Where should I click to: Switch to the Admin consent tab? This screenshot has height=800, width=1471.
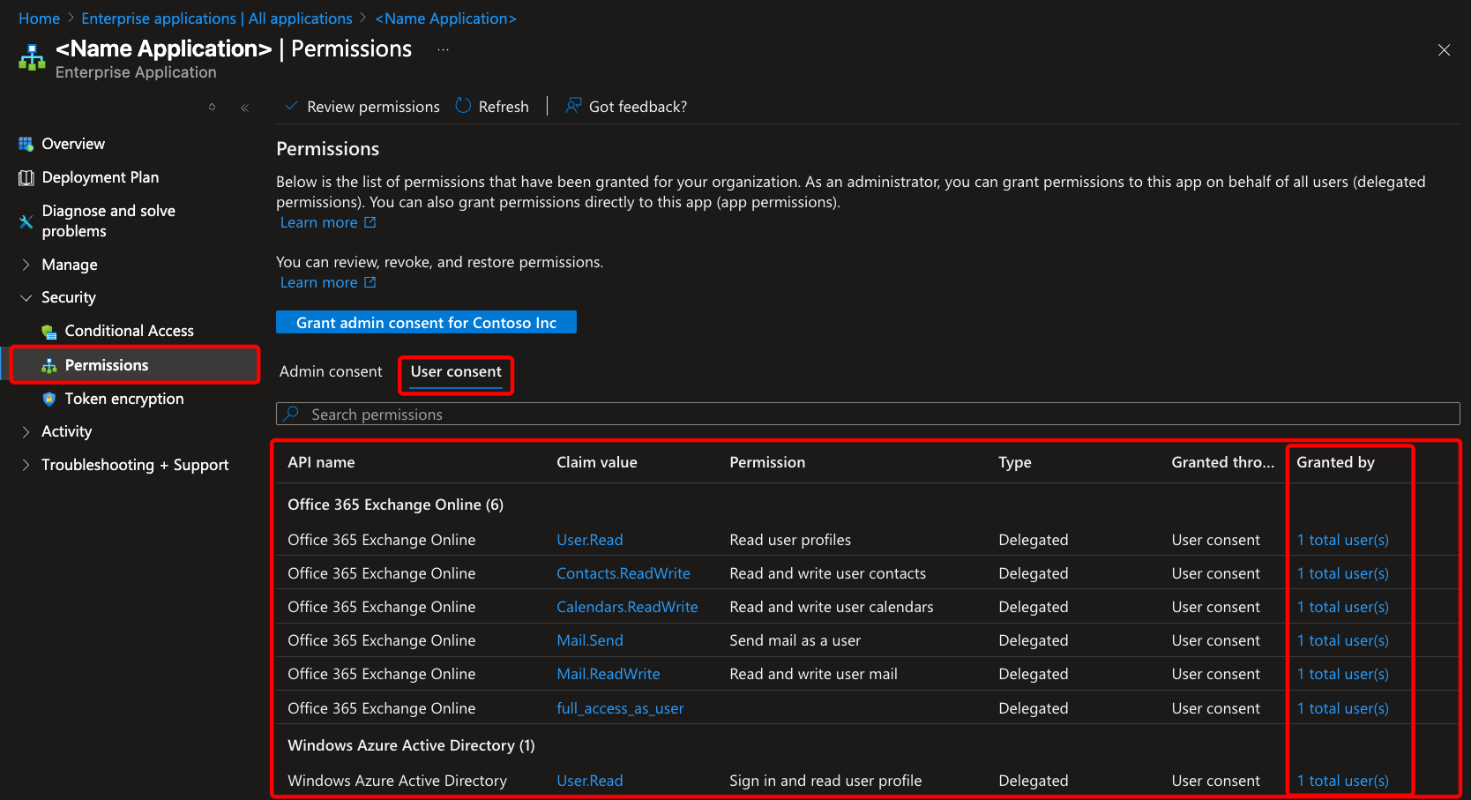coord(331,371)
